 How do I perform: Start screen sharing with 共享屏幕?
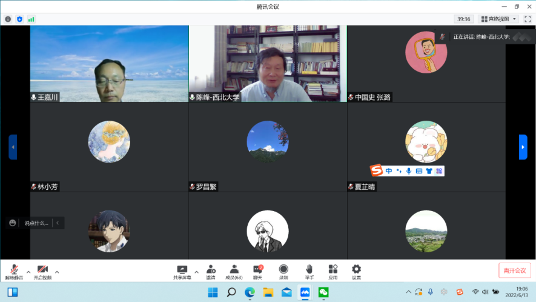pos(182,270)
